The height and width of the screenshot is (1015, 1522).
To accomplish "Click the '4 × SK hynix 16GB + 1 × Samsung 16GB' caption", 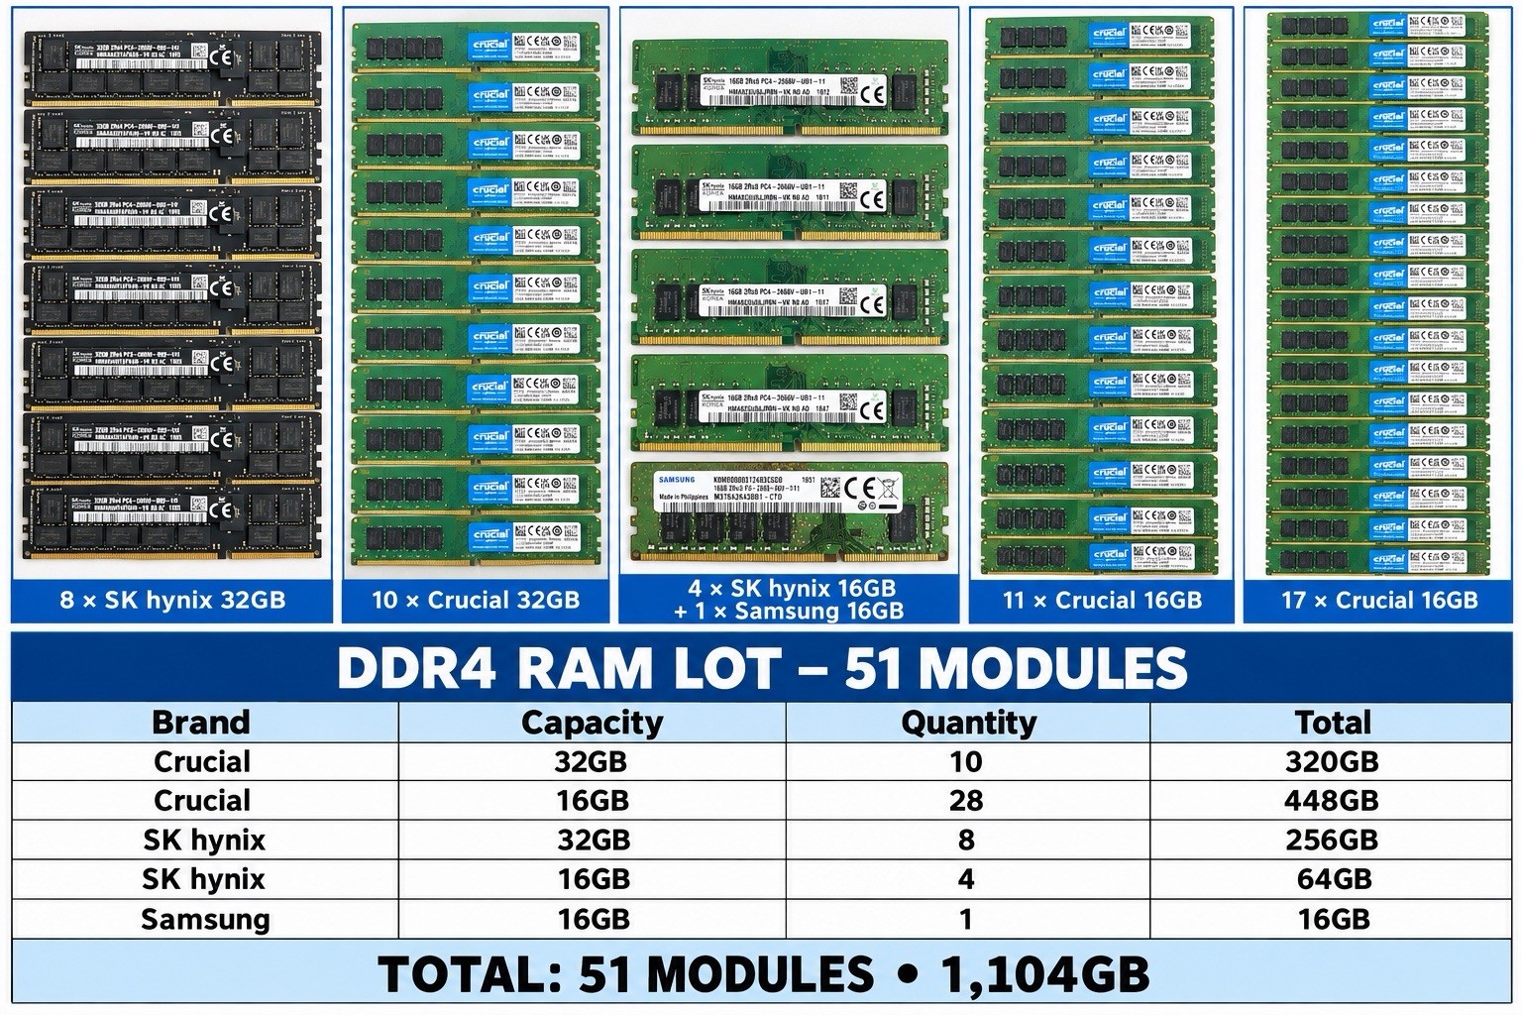I will click(x=790, y=600).
